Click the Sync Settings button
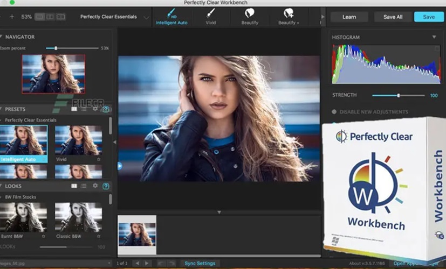 (x=200, y=263)
